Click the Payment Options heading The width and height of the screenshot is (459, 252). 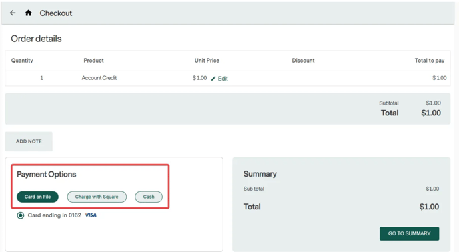(47, 175)
